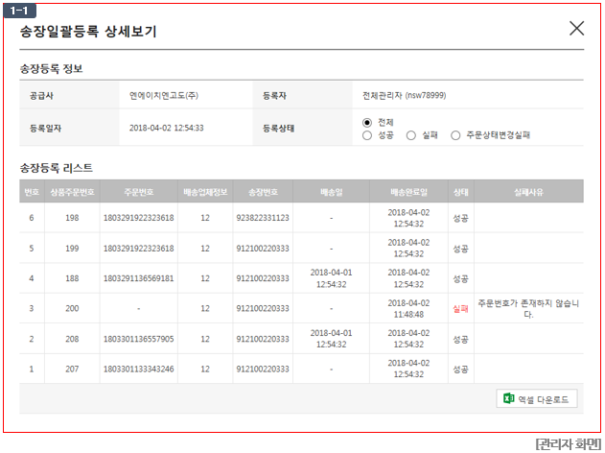Click the 공급사 label

pos(41,95)
